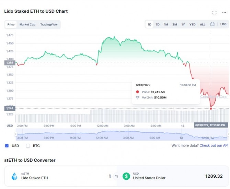230x189 pixels.
Task: Follow the 'Check out our API' link
Action: click(214, 146)
